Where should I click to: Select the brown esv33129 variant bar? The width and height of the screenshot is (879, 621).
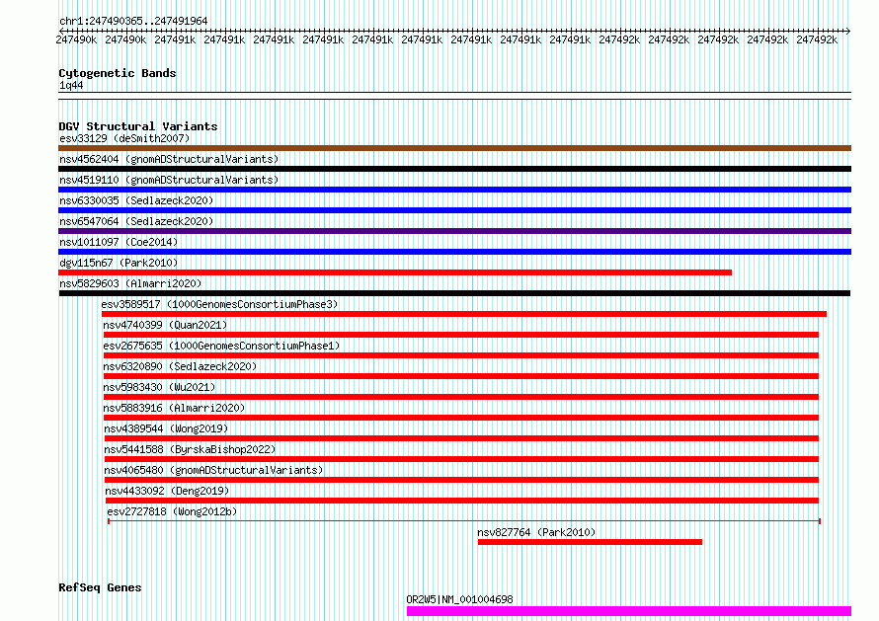pyautogui.click(x=454, y=148)
